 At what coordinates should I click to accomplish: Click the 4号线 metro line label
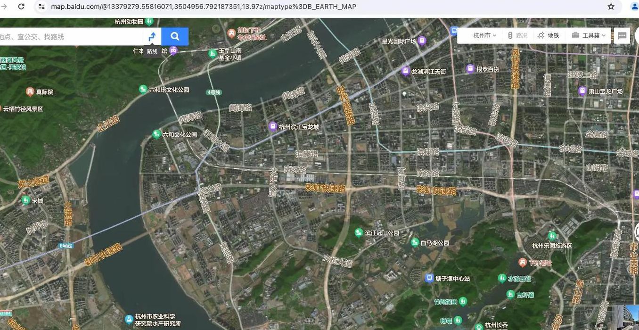point(214,92)
